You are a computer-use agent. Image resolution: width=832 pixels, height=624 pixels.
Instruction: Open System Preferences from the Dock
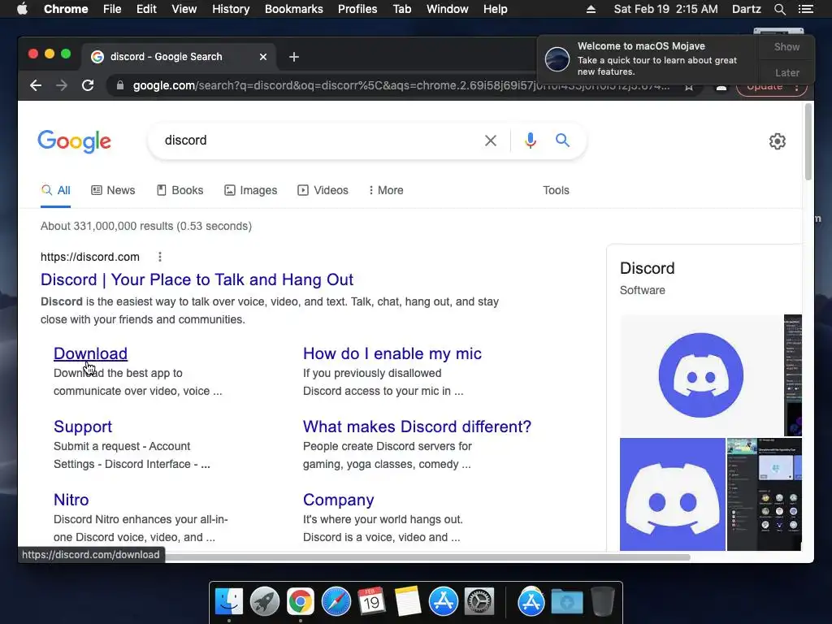[x=479, y=602]
